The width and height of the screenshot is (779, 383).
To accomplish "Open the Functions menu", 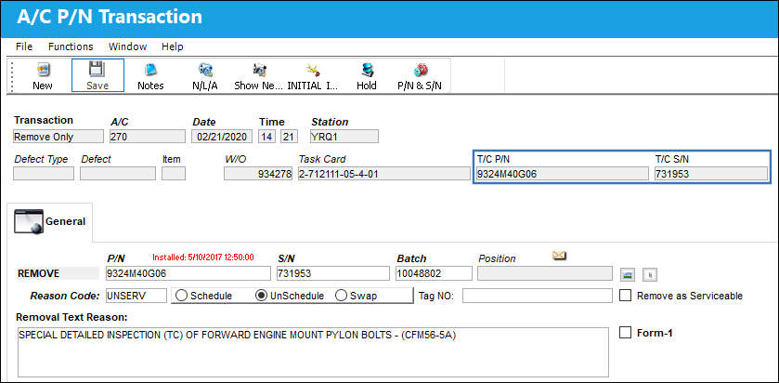I will (71, 46).
